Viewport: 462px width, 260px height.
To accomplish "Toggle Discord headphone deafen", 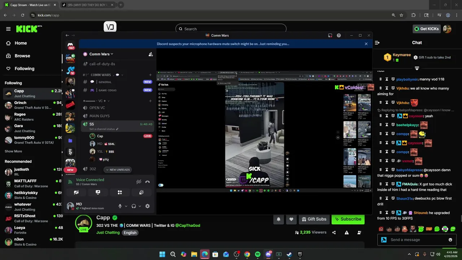I will (x=134, y=206).
